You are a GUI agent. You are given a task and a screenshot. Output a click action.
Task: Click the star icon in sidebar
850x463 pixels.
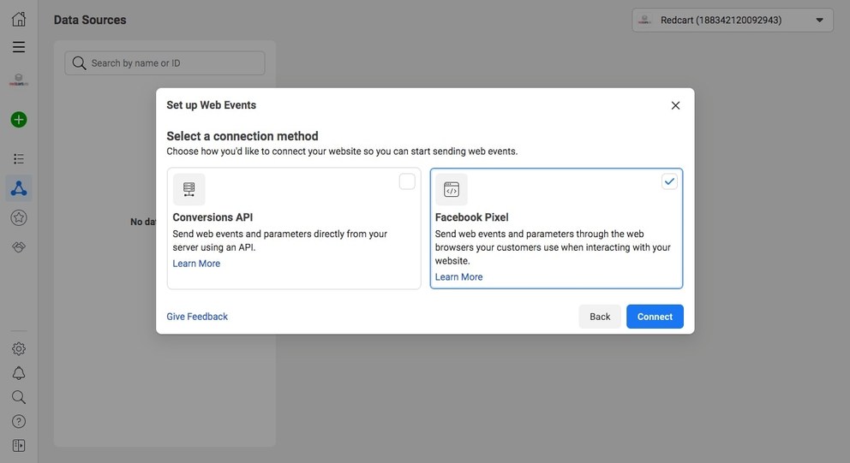point(19,218)
